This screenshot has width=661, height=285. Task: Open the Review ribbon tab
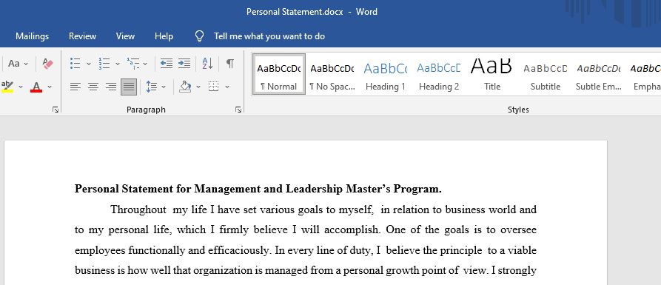click(83, 36)
